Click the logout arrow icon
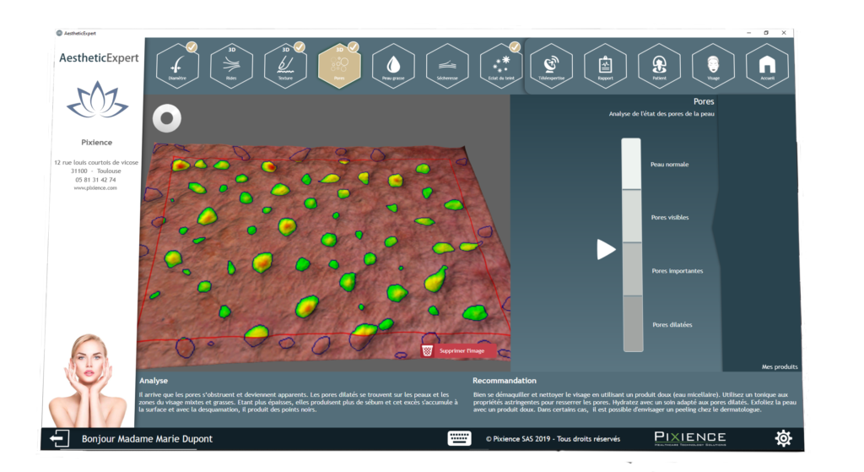This screenshot has width=864, height=472. (x=59, y=439)
